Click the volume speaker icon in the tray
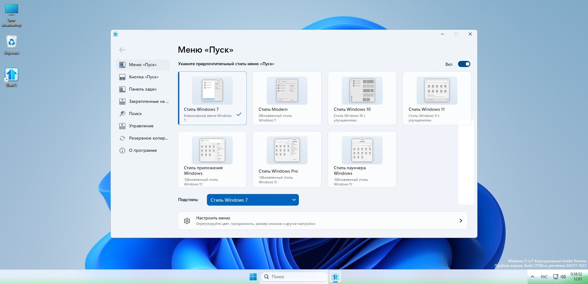This screenshot has height=284, width=588. [x=563, y=277]
